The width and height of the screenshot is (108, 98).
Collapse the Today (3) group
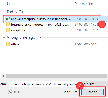(x=4, y=12)
